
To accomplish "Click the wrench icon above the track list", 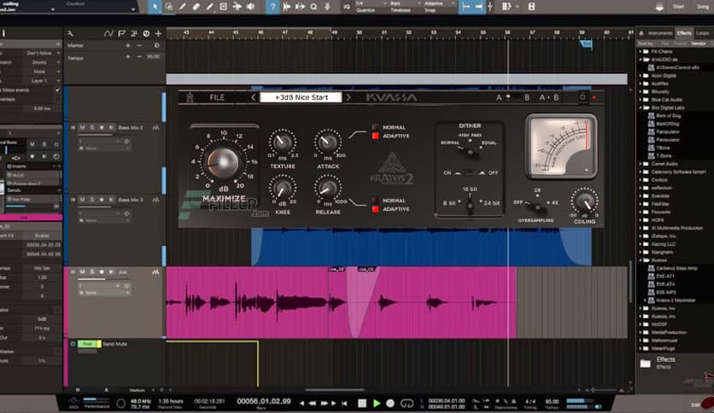I will click(70, 33).
